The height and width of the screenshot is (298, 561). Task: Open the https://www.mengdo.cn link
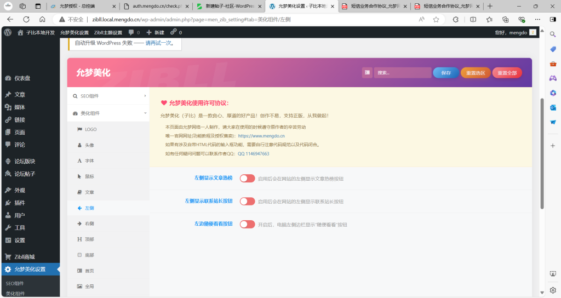pos(261,135)
